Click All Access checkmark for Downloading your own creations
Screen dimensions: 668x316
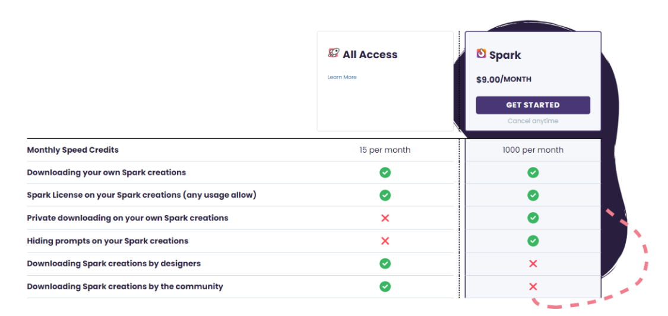[385, 173]
